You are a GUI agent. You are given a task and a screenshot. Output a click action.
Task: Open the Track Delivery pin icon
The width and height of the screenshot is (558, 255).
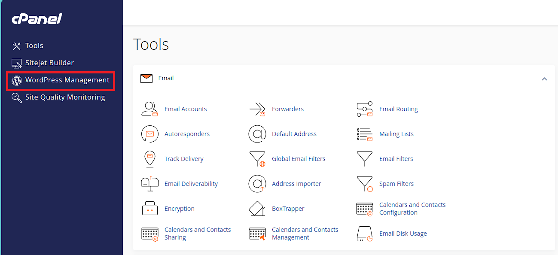point(150,159)
